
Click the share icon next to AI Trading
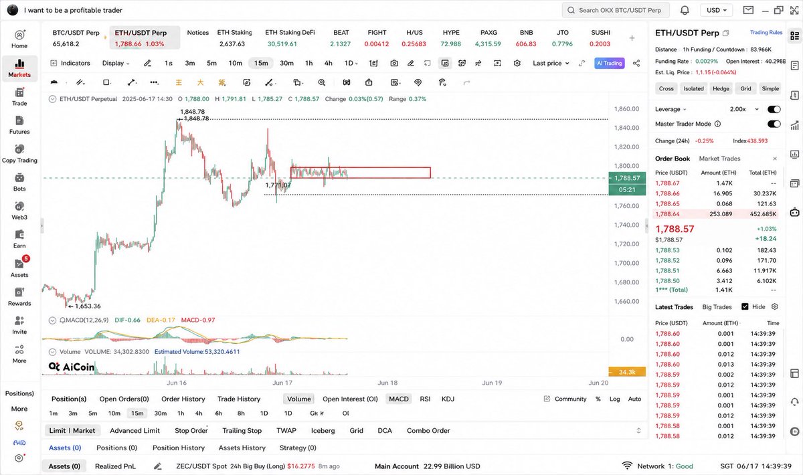[x=636, y=63]
